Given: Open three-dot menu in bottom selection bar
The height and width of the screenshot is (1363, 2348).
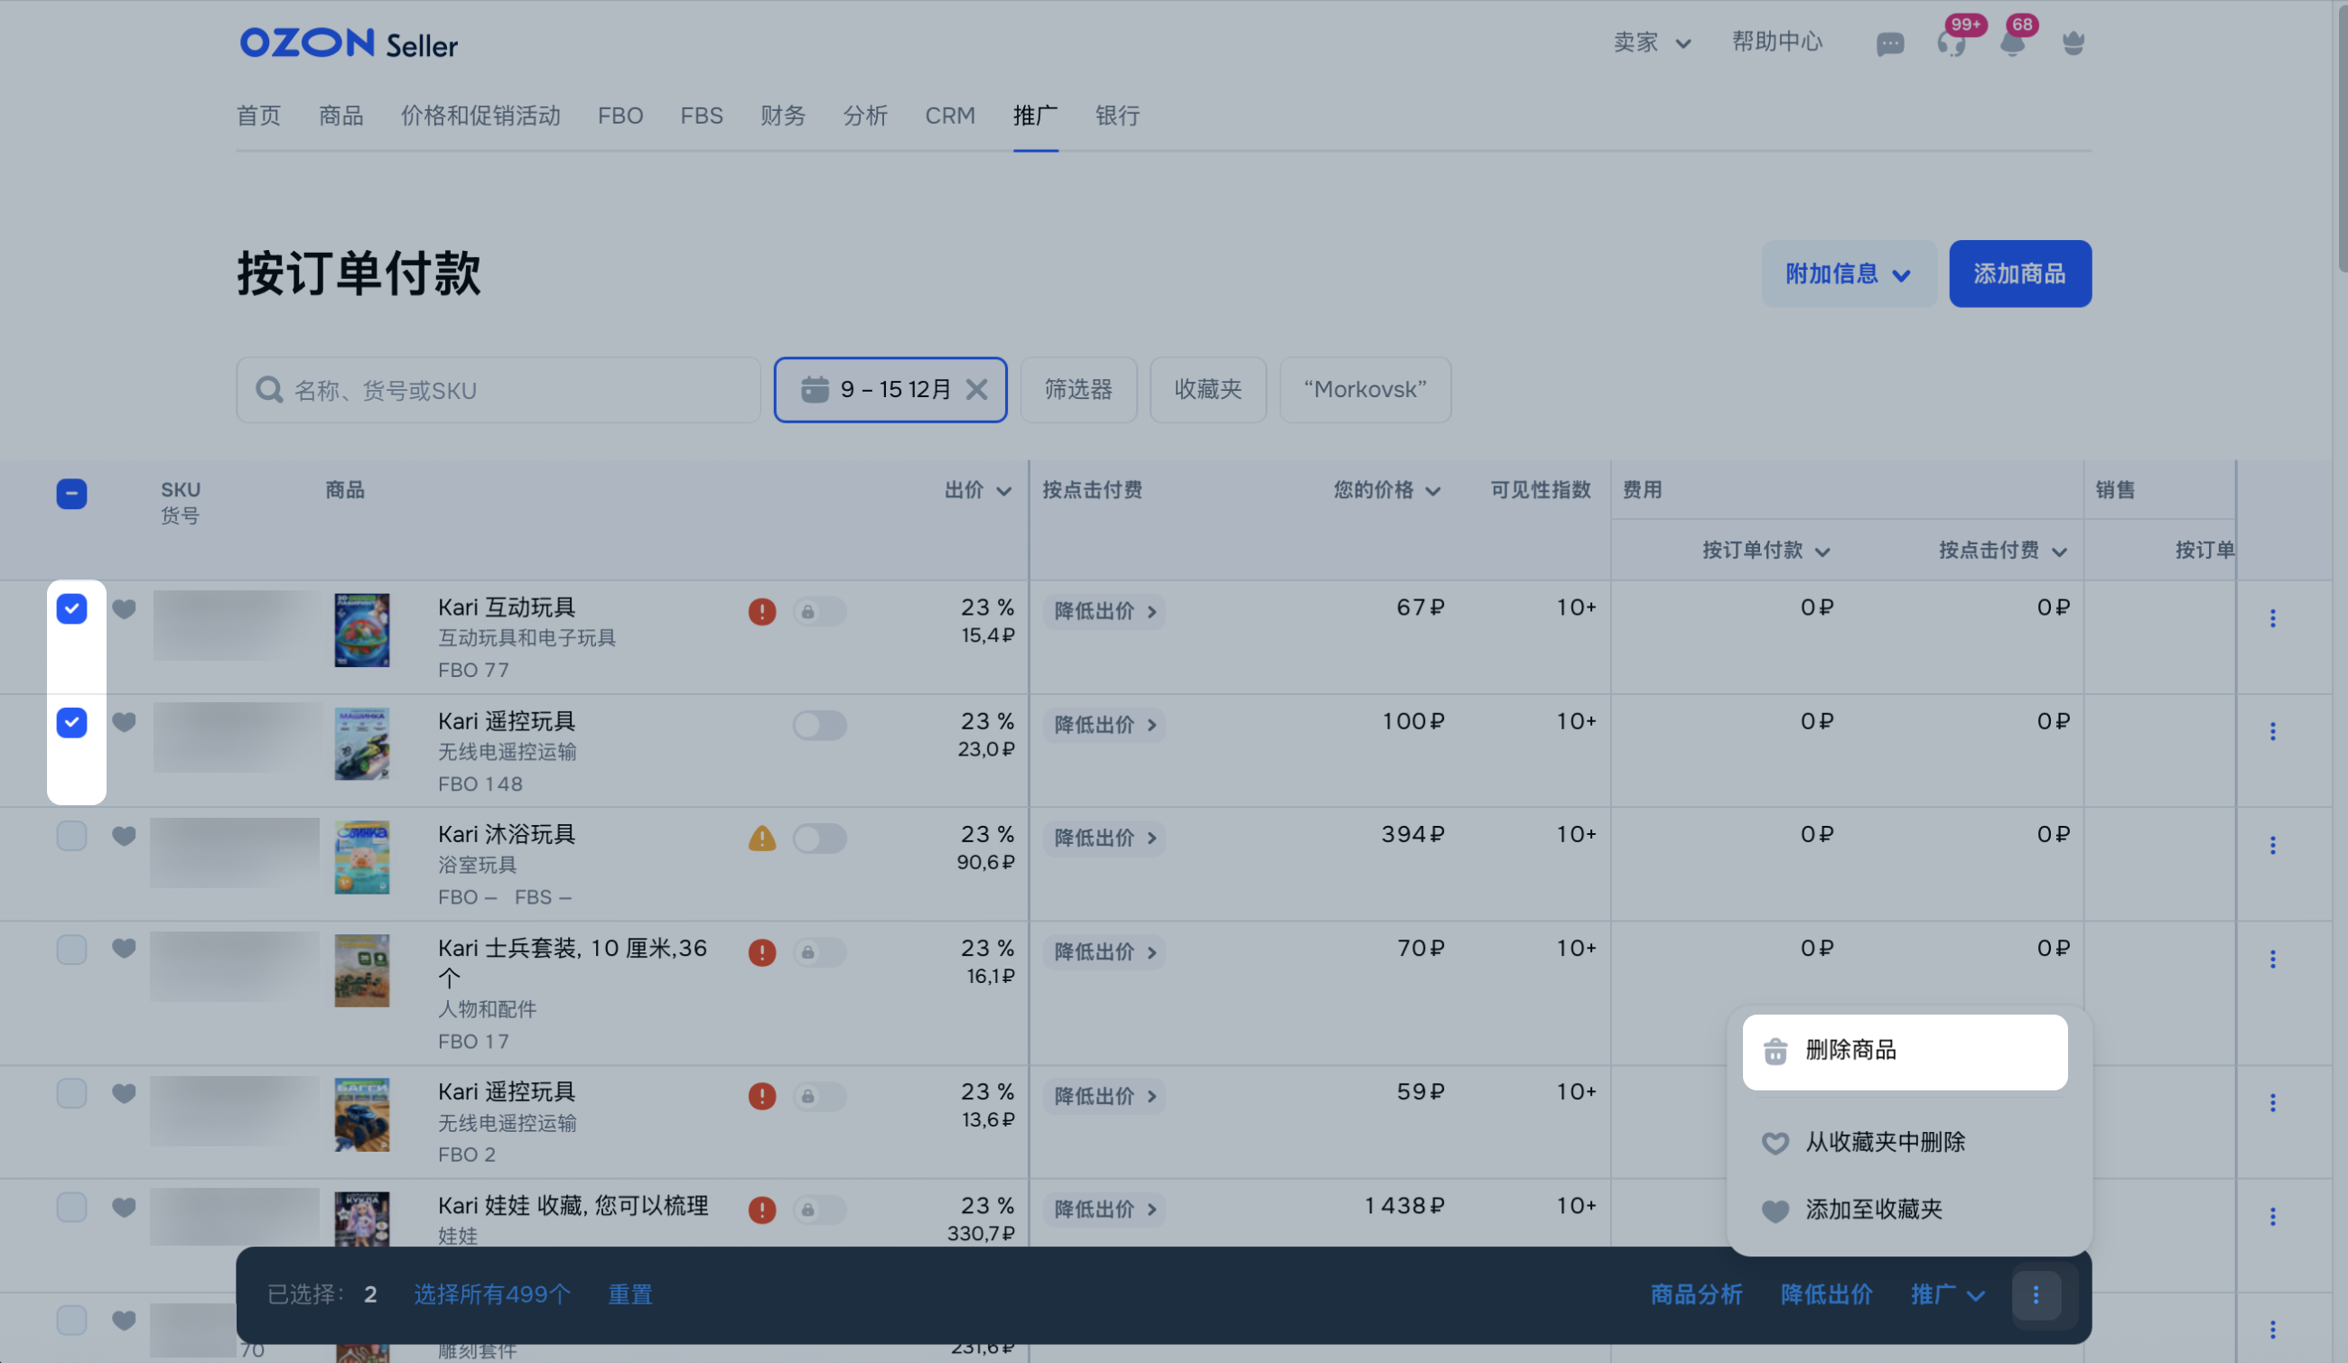Looking at the screenshot, I should point(2035,1294).
